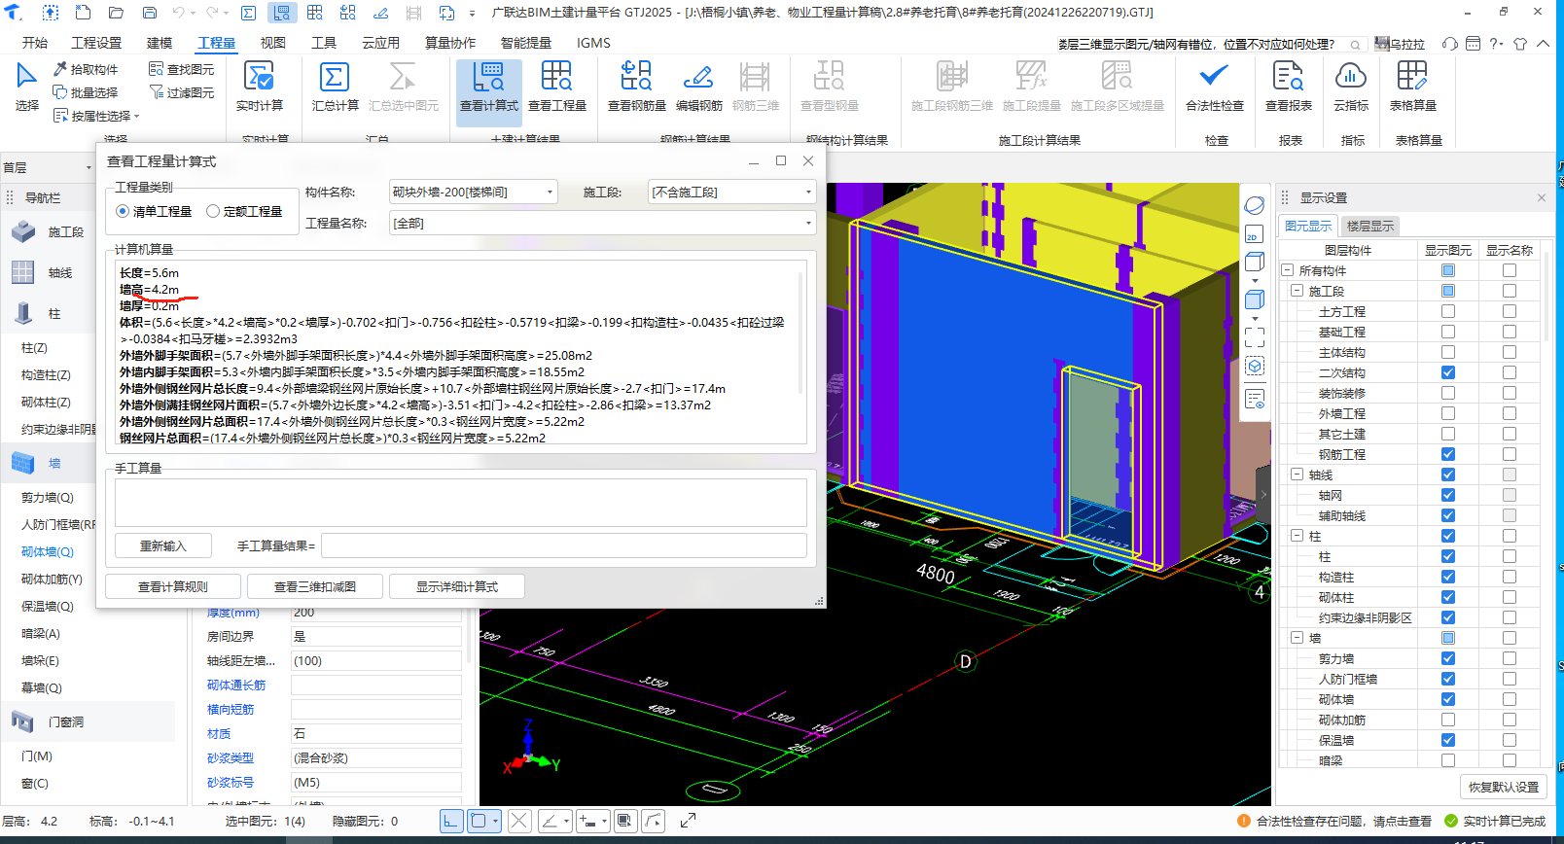This screenshot has height=844, width=1564.
Task: Open 施工段 dropdown in dialog
Action: (x=731, y=193)
